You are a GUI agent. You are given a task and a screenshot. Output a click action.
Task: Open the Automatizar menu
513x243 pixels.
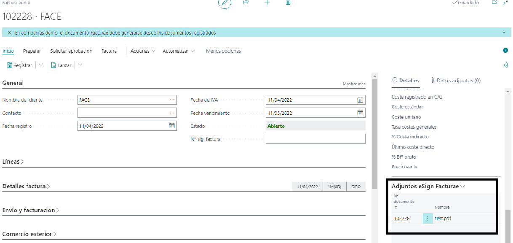[x=179, y=51]
